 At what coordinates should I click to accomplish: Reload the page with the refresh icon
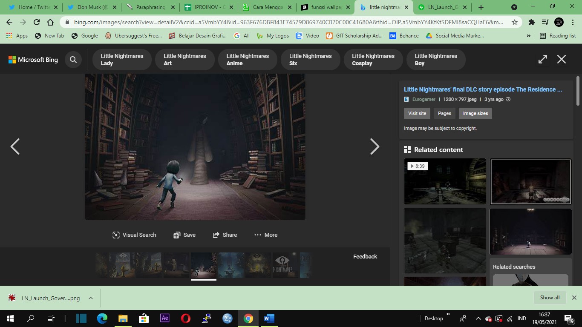(x=37, y=22)
